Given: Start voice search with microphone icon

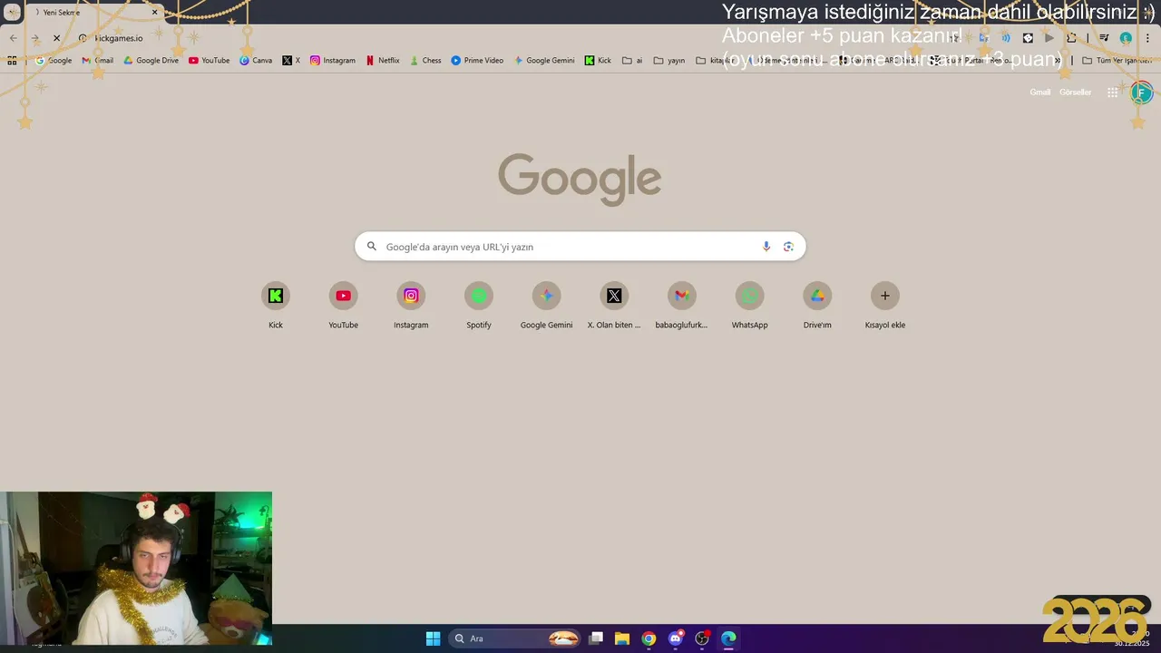Looking at the screenshot, I should point(766,247).
